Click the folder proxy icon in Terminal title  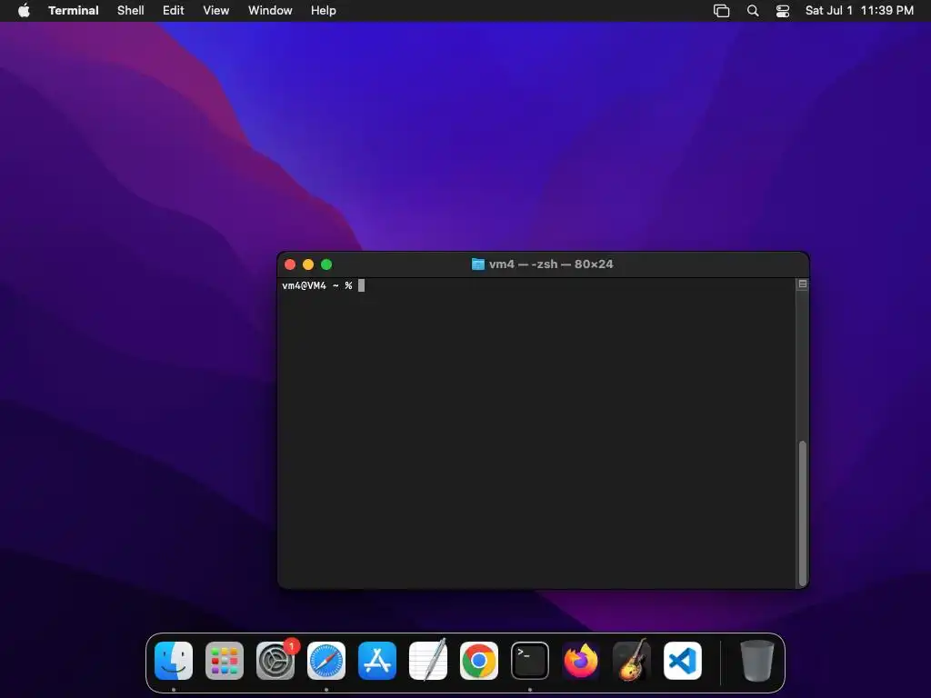click(x=478, y=264)
